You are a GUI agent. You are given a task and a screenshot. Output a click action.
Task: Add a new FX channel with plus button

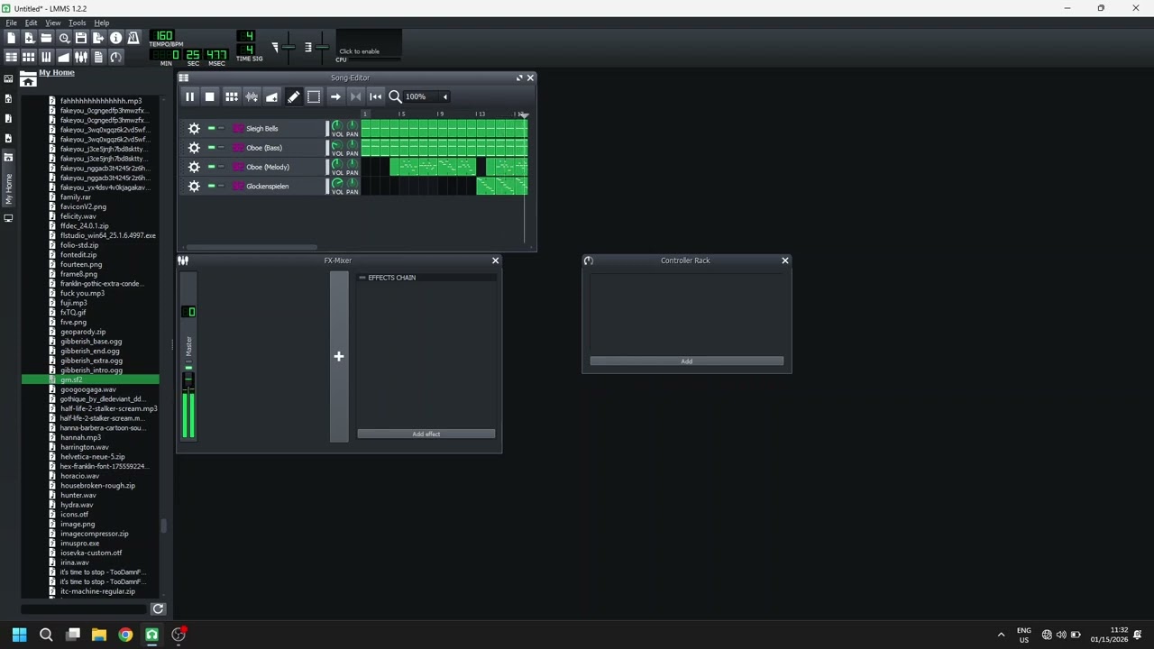pos(339,357)
